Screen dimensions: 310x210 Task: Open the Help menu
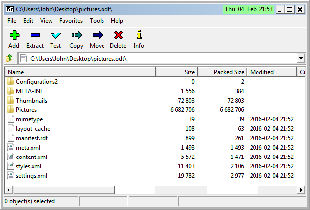click(x=117, y=21)
